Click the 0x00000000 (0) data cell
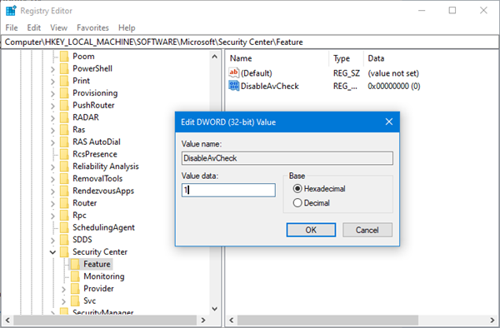Viewport: 500px width, 328px height. (x=394, y=86)
